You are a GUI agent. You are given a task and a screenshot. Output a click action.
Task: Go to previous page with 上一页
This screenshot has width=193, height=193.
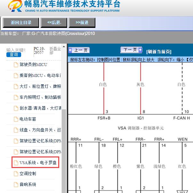point(79,50)
